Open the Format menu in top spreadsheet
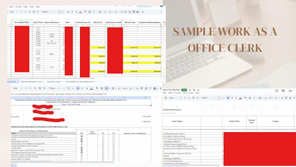Image resolution: width=296 pixels, height=167 pixels. pos(18,7)
